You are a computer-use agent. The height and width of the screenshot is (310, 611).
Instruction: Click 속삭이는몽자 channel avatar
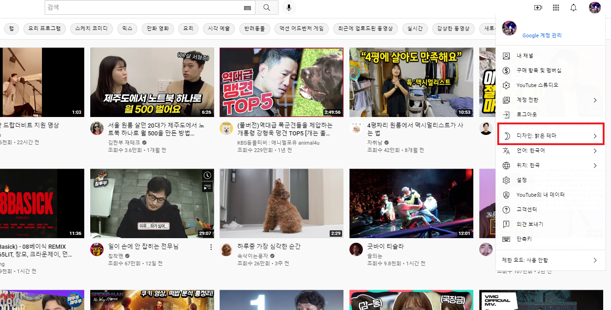tap(226, 250)
